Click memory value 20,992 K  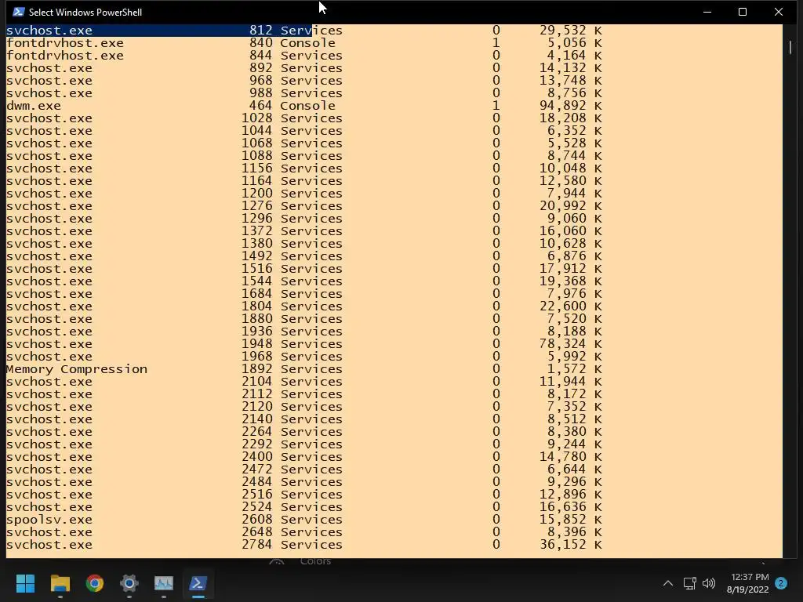click(571, 206)
